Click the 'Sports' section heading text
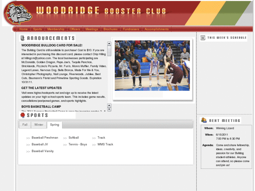The image size is (255, 191). (x=38, y=115)
